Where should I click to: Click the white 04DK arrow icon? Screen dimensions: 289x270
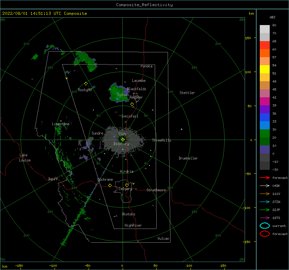click(x=265, y=186)
